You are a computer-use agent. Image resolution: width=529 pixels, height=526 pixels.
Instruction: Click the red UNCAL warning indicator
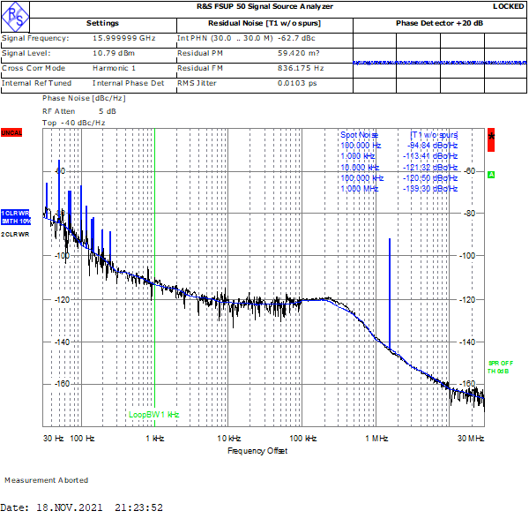click(11, 132)
